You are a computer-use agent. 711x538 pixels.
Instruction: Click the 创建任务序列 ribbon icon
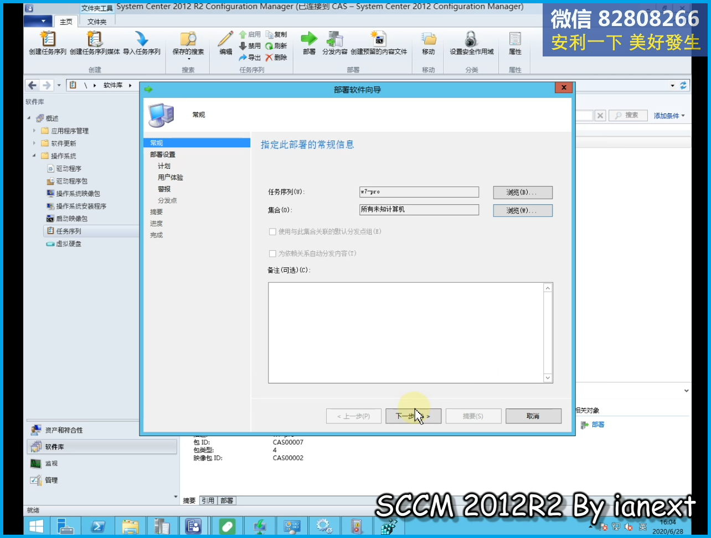[48, 39]
